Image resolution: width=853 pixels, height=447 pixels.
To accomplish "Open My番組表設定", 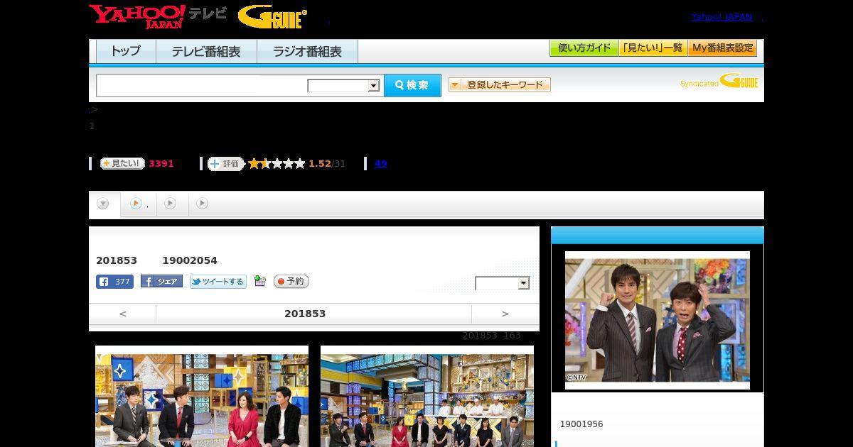I will coord(722,48).
